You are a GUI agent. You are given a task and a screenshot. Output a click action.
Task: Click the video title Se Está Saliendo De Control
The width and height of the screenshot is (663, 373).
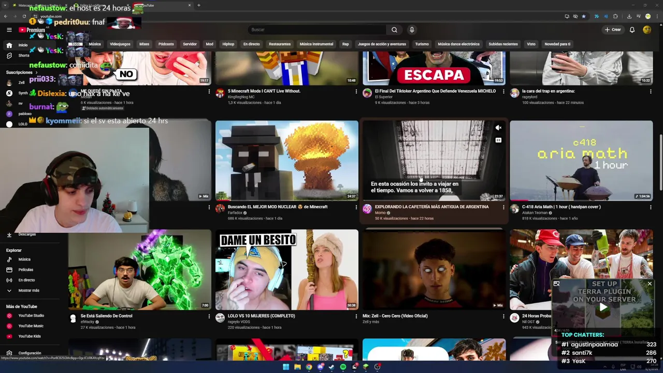[x=107, y=316]
